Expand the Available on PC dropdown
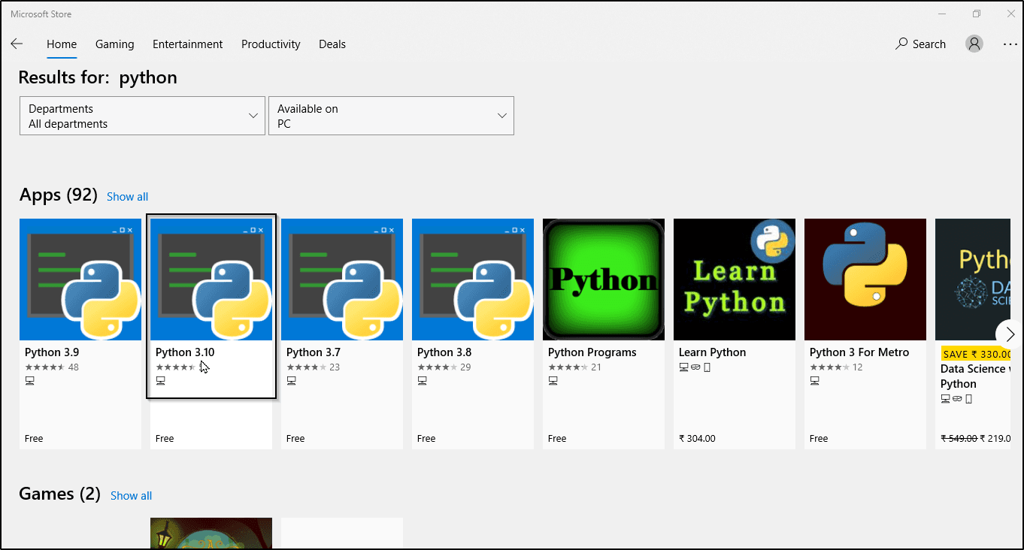Screen dimensions: 1024x550 [391, 116]
